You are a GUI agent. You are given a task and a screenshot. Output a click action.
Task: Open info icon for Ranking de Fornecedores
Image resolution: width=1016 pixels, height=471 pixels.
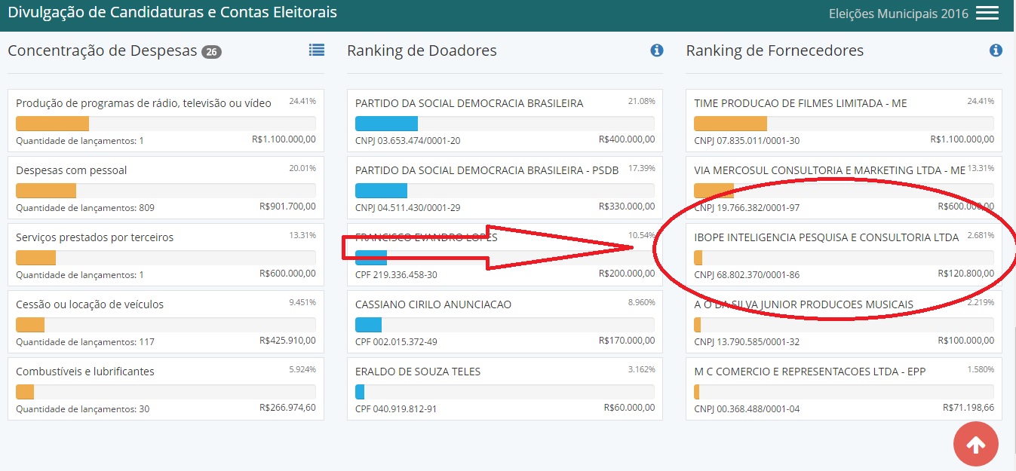[996, 50]
